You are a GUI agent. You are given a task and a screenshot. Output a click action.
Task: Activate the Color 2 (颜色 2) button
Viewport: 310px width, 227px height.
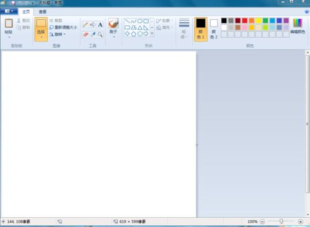pyautogui.click(x=214, y=29)
